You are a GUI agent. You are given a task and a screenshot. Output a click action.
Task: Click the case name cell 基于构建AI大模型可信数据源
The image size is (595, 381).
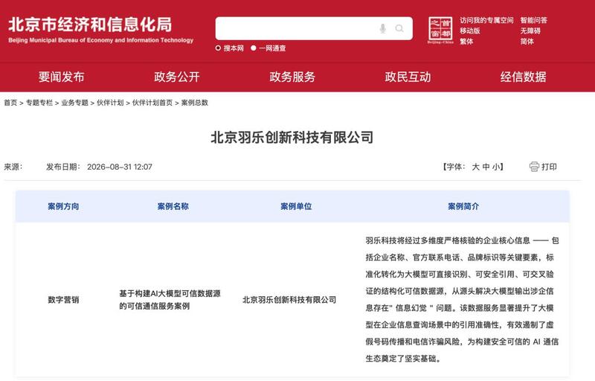(x=170, y=300)
